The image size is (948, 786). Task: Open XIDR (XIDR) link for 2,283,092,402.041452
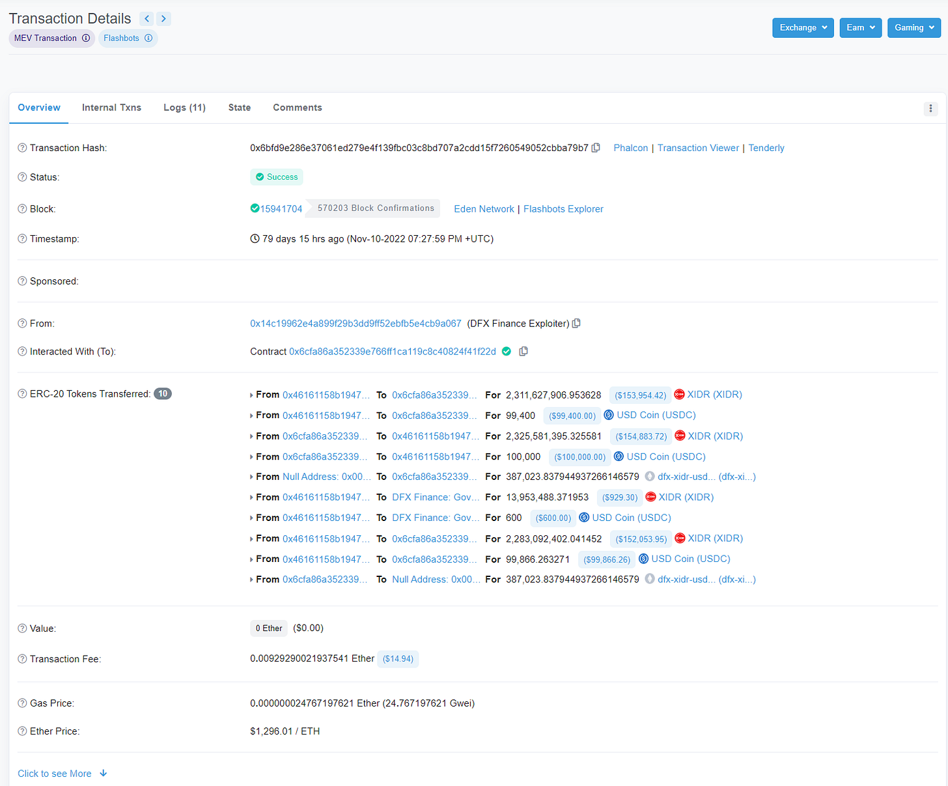coord(716,539)
